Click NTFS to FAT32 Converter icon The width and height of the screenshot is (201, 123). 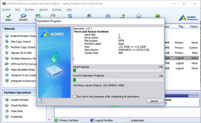tap(7, 64)
